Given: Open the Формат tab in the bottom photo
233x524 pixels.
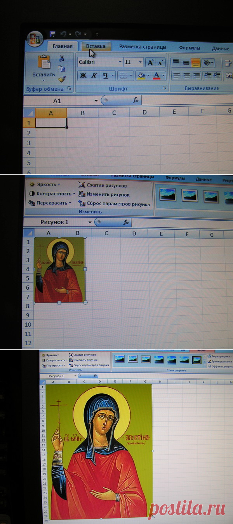Looking at the screenshot, I should click(x=202, y=351).
